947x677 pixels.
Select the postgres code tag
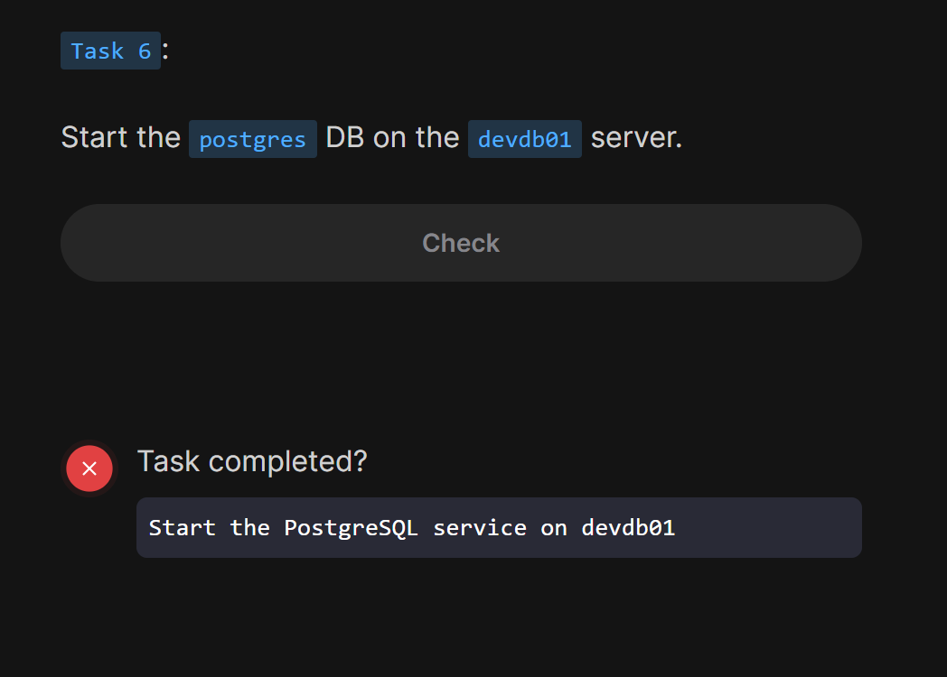252,139
